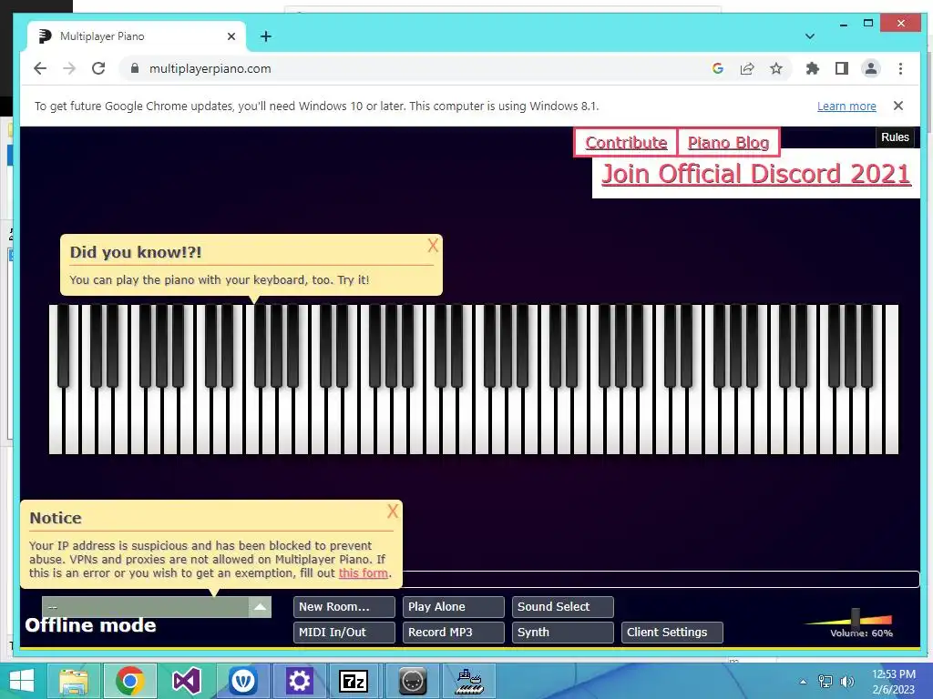Open system volume tray icon

(847, 682)
